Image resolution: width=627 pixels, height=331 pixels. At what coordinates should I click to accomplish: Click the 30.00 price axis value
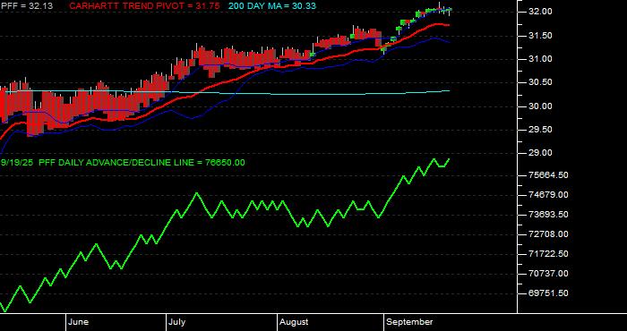(541, 106)
